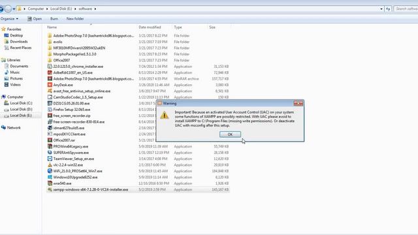This screenshot has width=418, height=235.
Task: Select the wrar540.exe icon
Action: [50, 183]
